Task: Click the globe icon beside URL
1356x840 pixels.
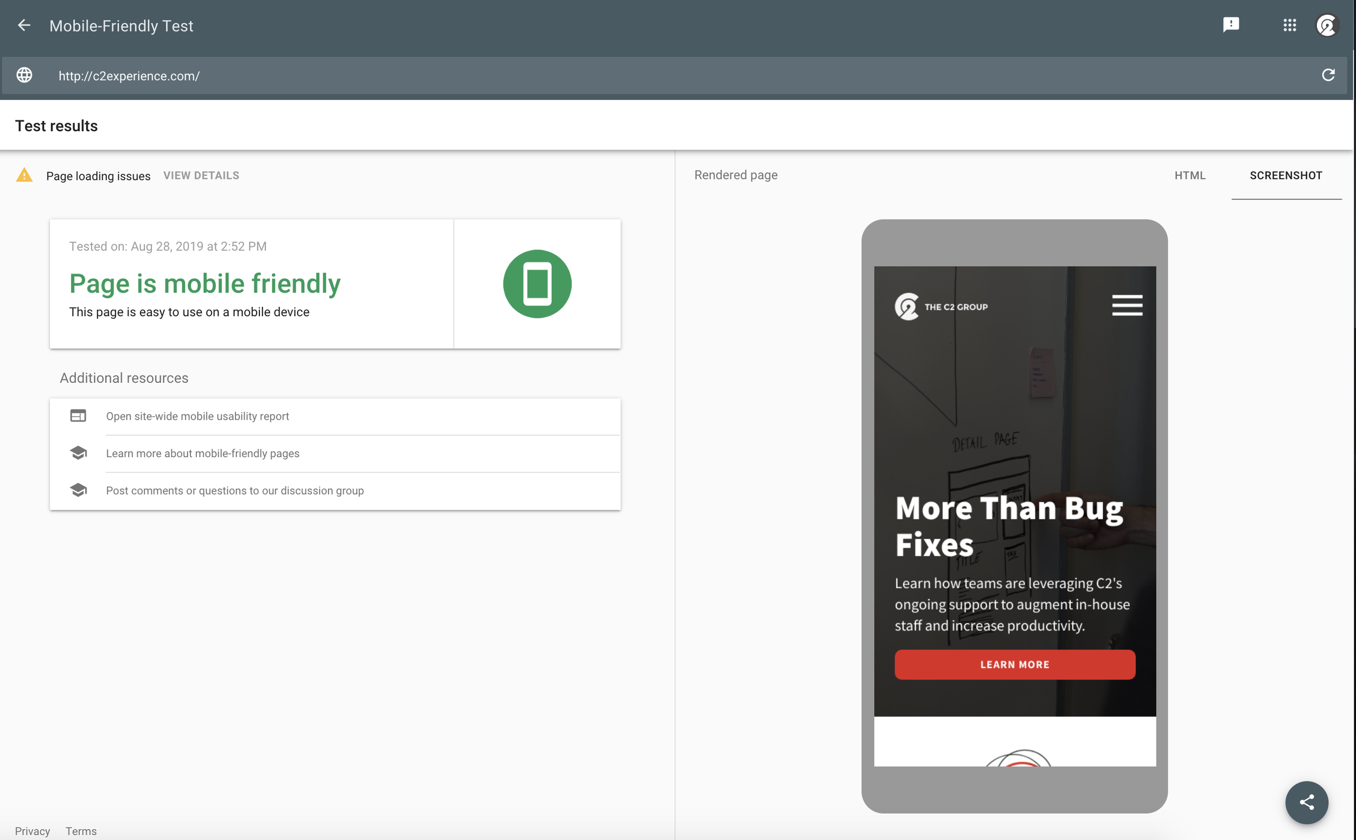Action: pyautogui.click(x=24, y=75)
